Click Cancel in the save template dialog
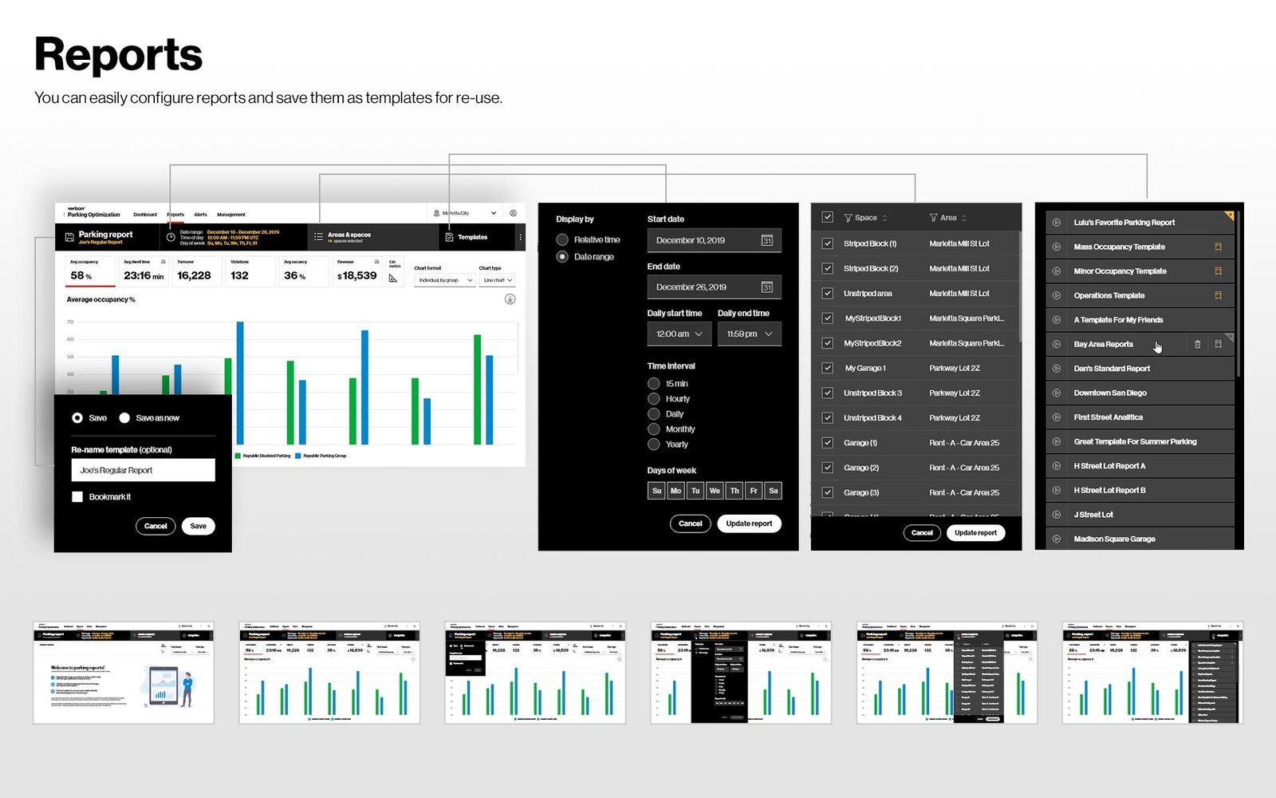1276x798 pixels. pos(156,526)
